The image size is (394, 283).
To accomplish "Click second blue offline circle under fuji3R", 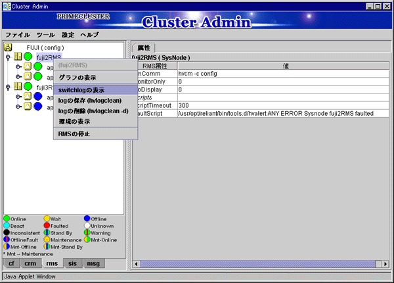I will 38,107.
